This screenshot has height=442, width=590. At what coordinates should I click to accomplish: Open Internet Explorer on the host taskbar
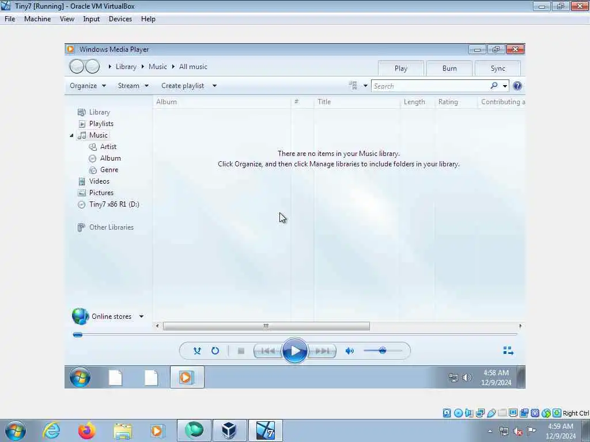(51, 430)
